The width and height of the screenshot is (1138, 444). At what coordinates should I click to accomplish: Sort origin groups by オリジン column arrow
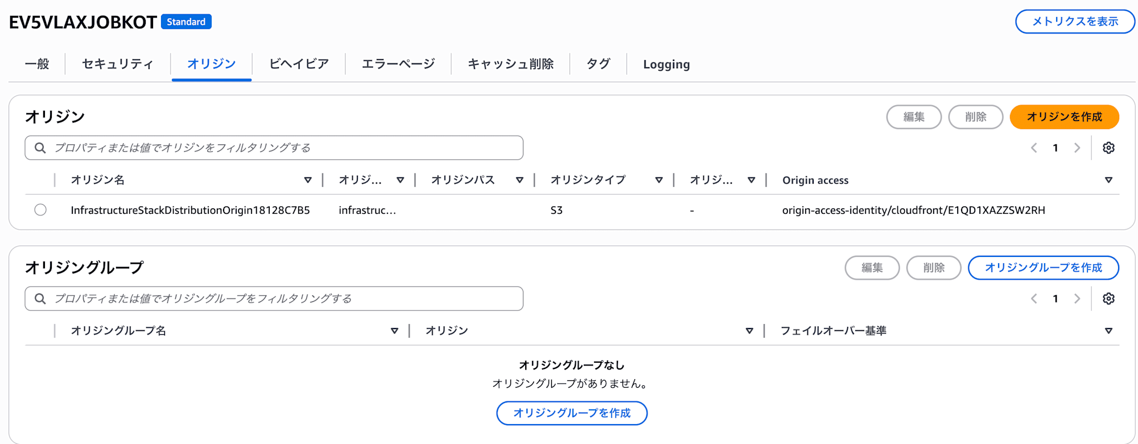coord(749,331)
